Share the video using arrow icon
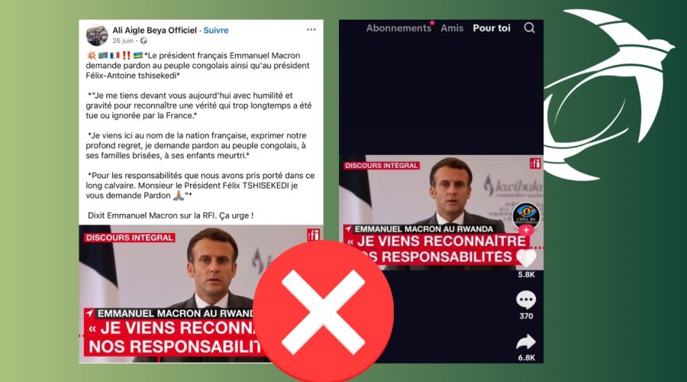Viewport: 687px width, 382px height. coord(526,342)
